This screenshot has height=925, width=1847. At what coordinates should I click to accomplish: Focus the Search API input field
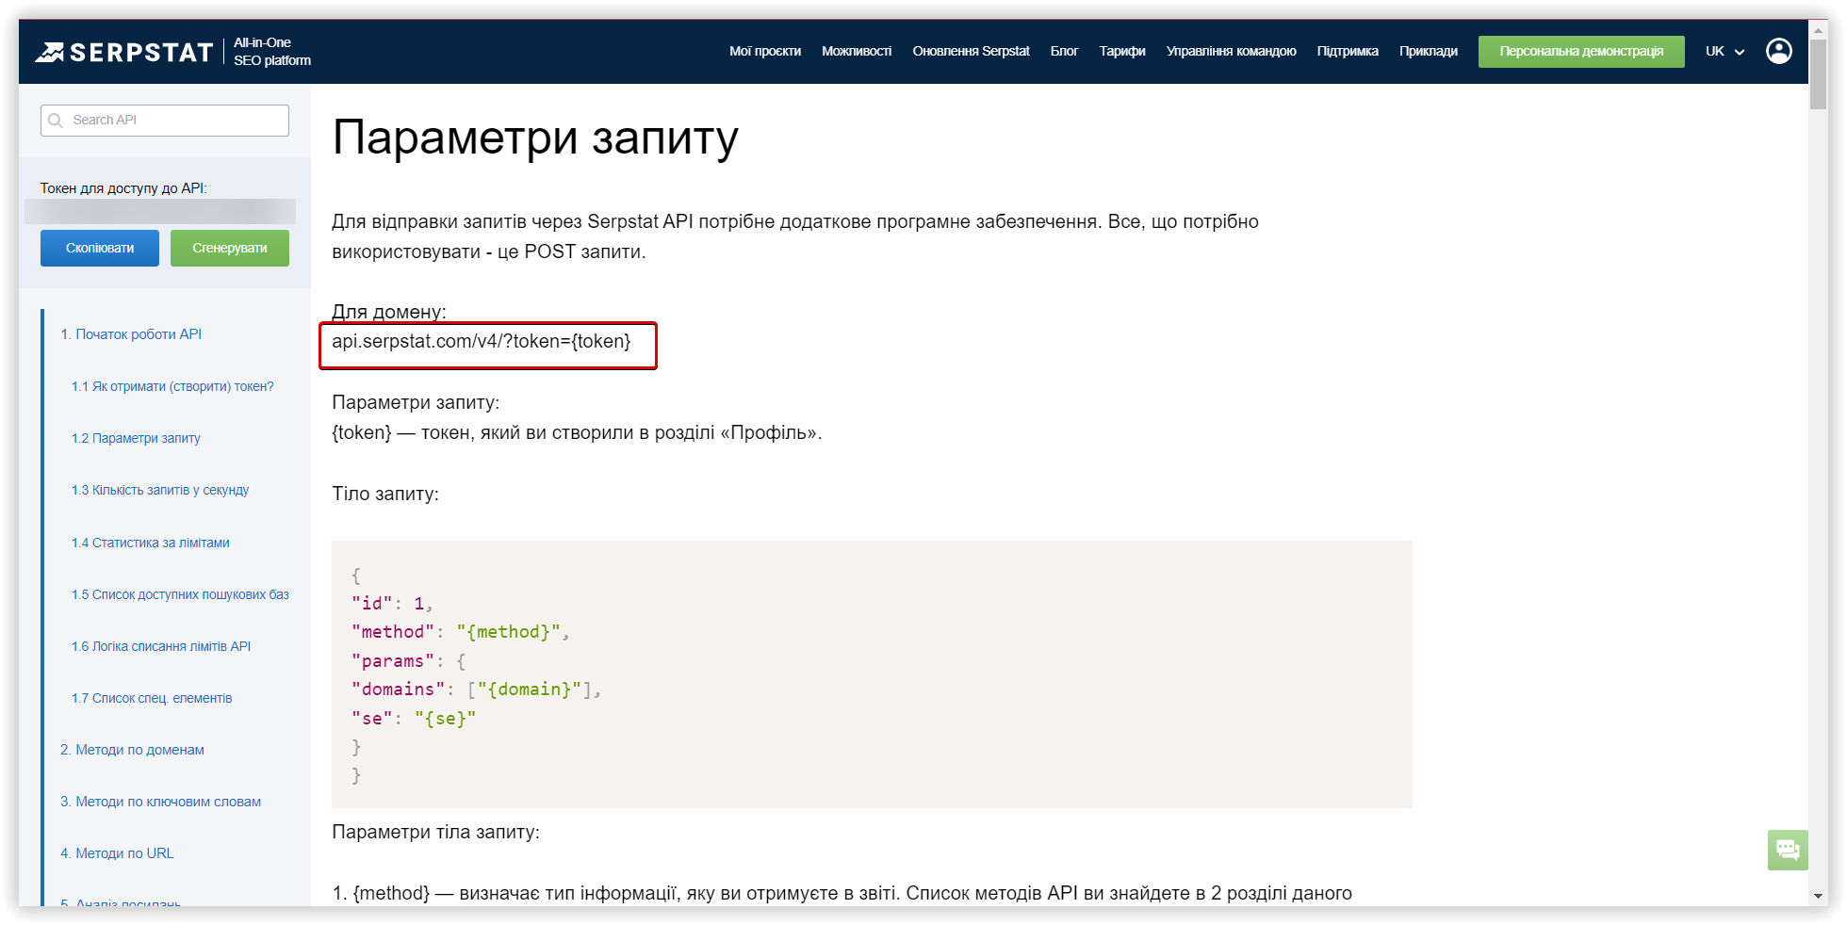pos(165,121)
